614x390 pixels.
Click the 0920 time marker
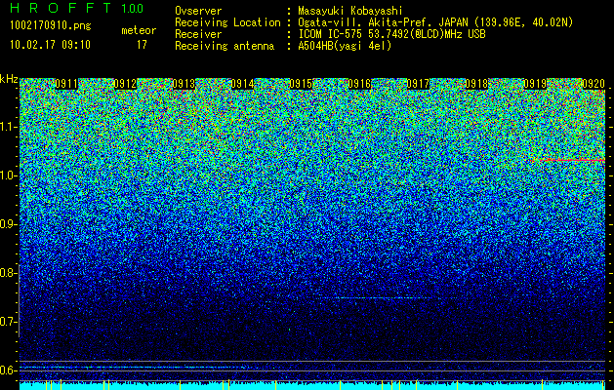594,84
